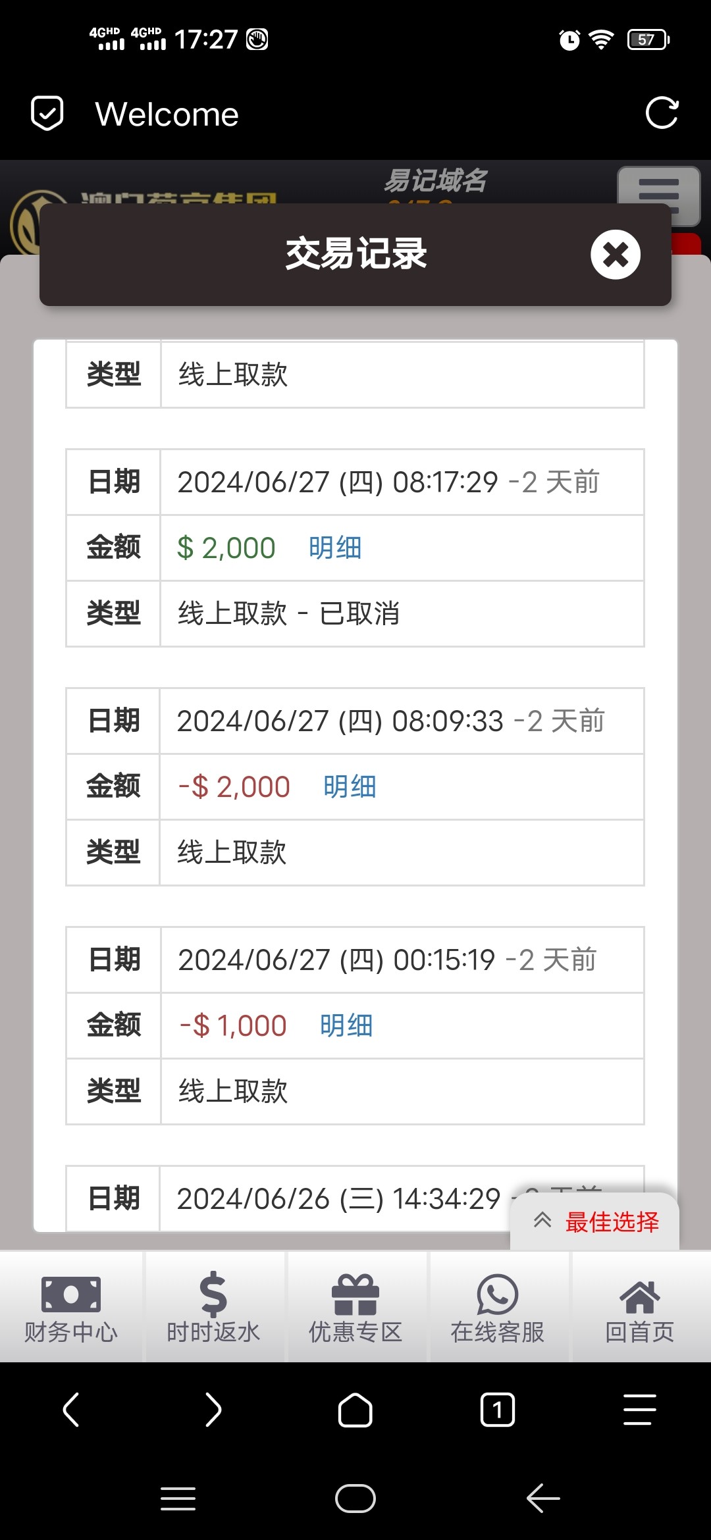Tap browser back arrow
Screen dimensions: 711x1540
[x=71, y=1410]
